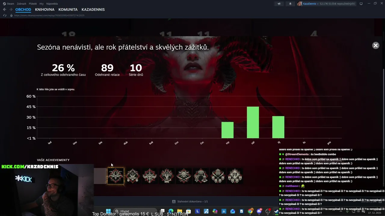385x216 pixels.
Task: Open the Nápověda menu
Action: click(x=52, y=4)
